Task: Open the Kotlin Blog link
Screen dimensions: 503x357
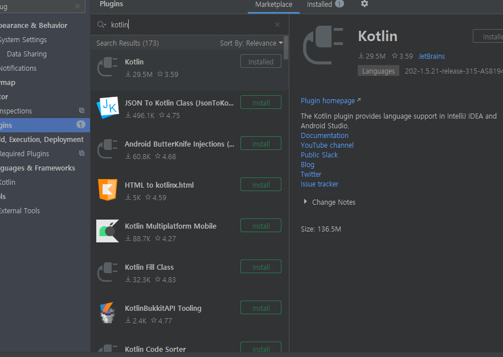Action: pos(307,165)
